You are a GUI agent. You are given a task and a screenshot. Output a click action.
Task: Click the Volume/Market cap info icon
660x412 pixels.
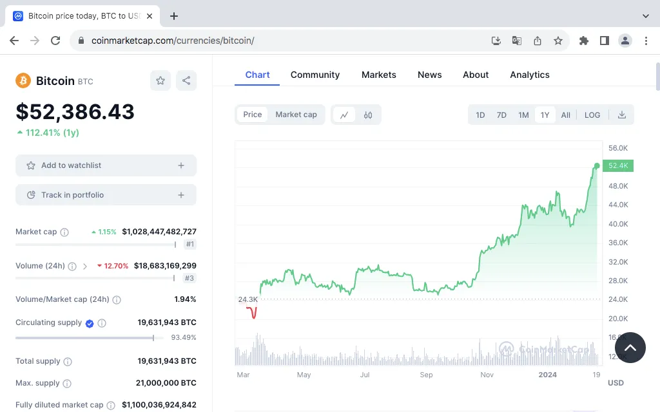117,300
